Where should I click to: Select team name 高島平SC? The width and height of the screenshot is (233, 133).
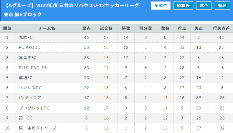28,58
